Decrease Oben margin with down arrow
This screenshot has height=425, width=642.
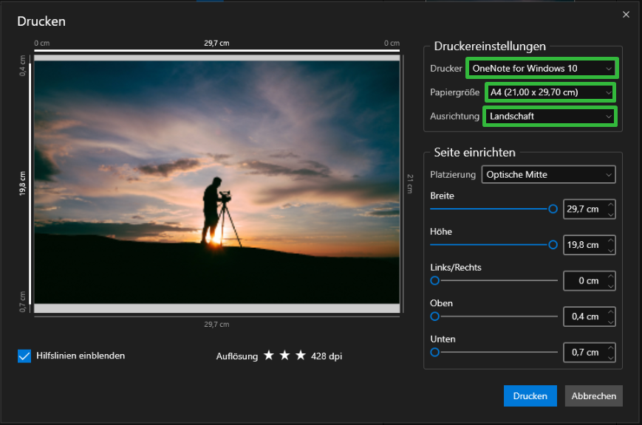(x=610, y=322)
